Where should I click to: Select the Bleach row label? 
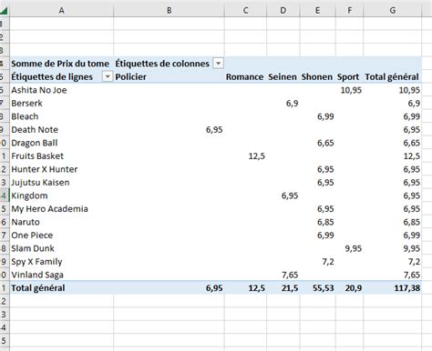[x=25, y=116]
